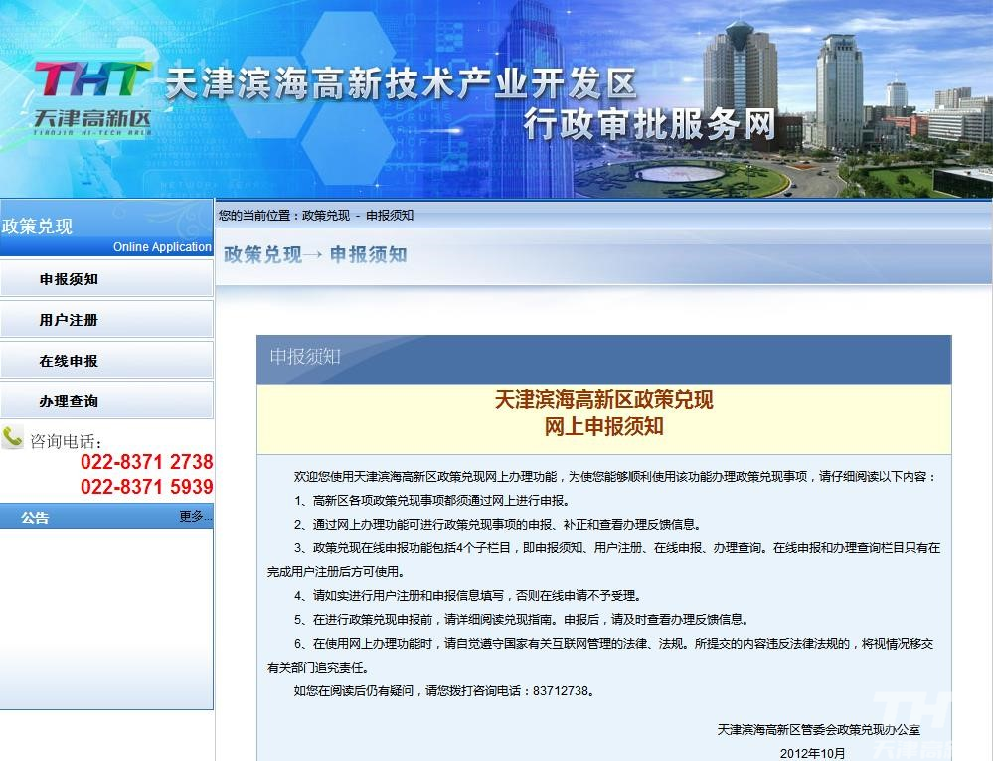993x761 pixels.
Task: Click the date 2012年10月
Action: [x=812, y=753]
